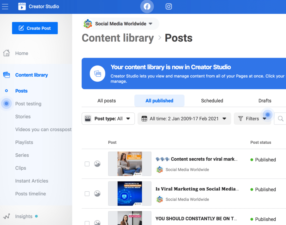Switch to the Scheduled tab
This screenshot has height=225, width=286.
click(212, 101)
